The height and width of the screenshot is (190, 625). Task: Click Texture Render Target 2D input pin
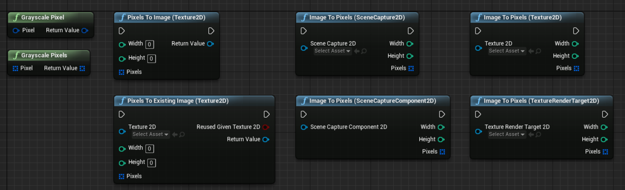479,131
